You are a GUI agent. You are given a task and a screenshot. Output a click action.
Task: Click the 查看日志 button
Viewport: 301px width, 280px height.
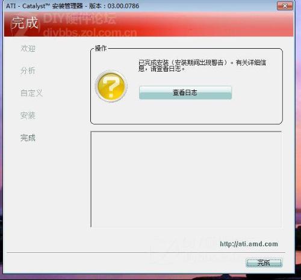(x=185, y=93)
